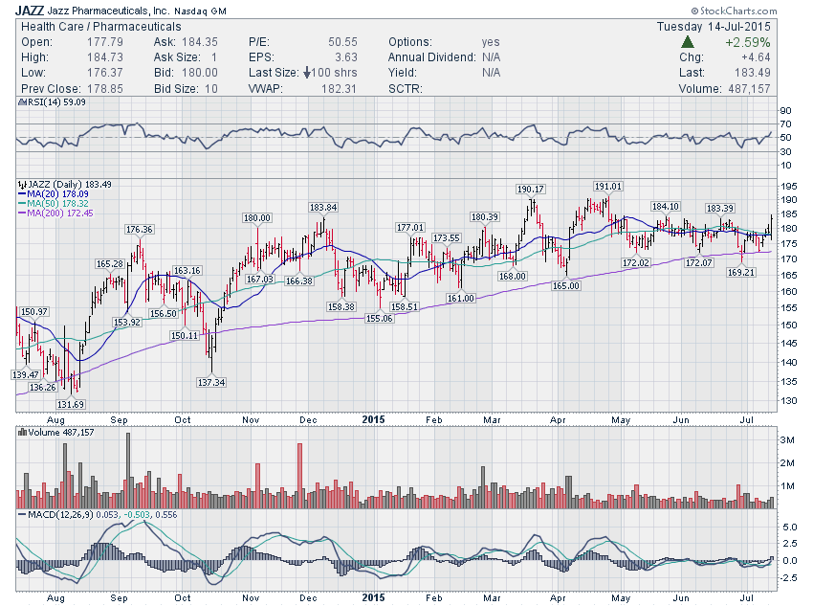Click the Jazz Pharmaceuticals, Inc. company name
The height and width of the screenshot is (606, 813).
[109, 11]
